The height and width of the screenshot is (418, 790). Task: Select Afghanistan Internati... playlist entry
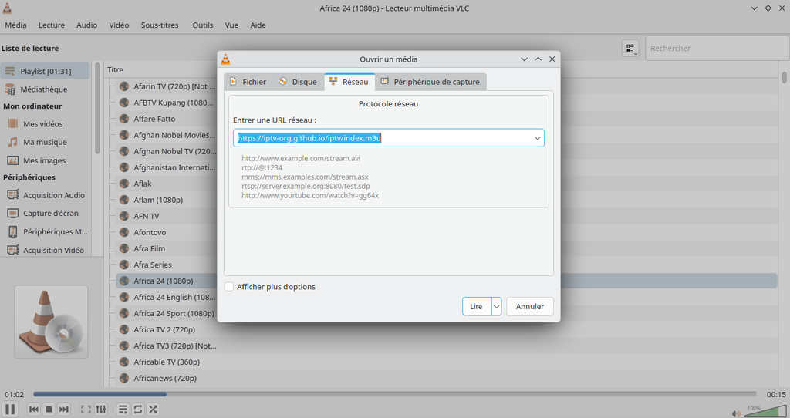174,167
